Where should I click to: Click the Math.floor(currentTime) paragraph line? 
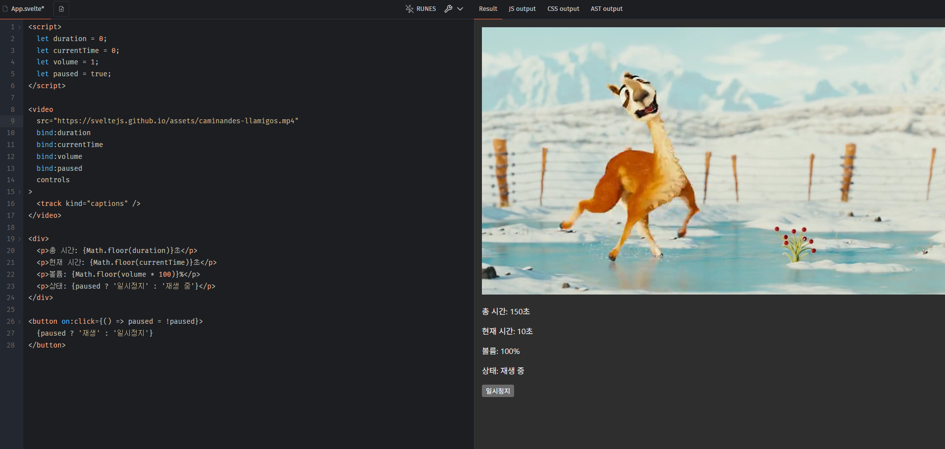point(127,262)
